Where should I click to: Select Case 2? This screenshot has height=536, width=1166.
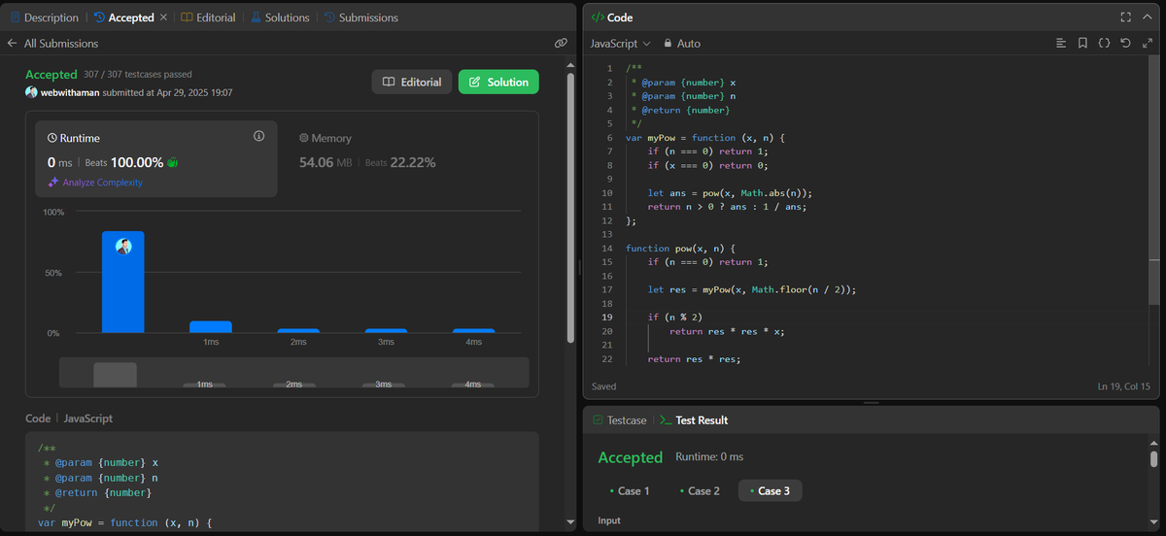point(700,490)
